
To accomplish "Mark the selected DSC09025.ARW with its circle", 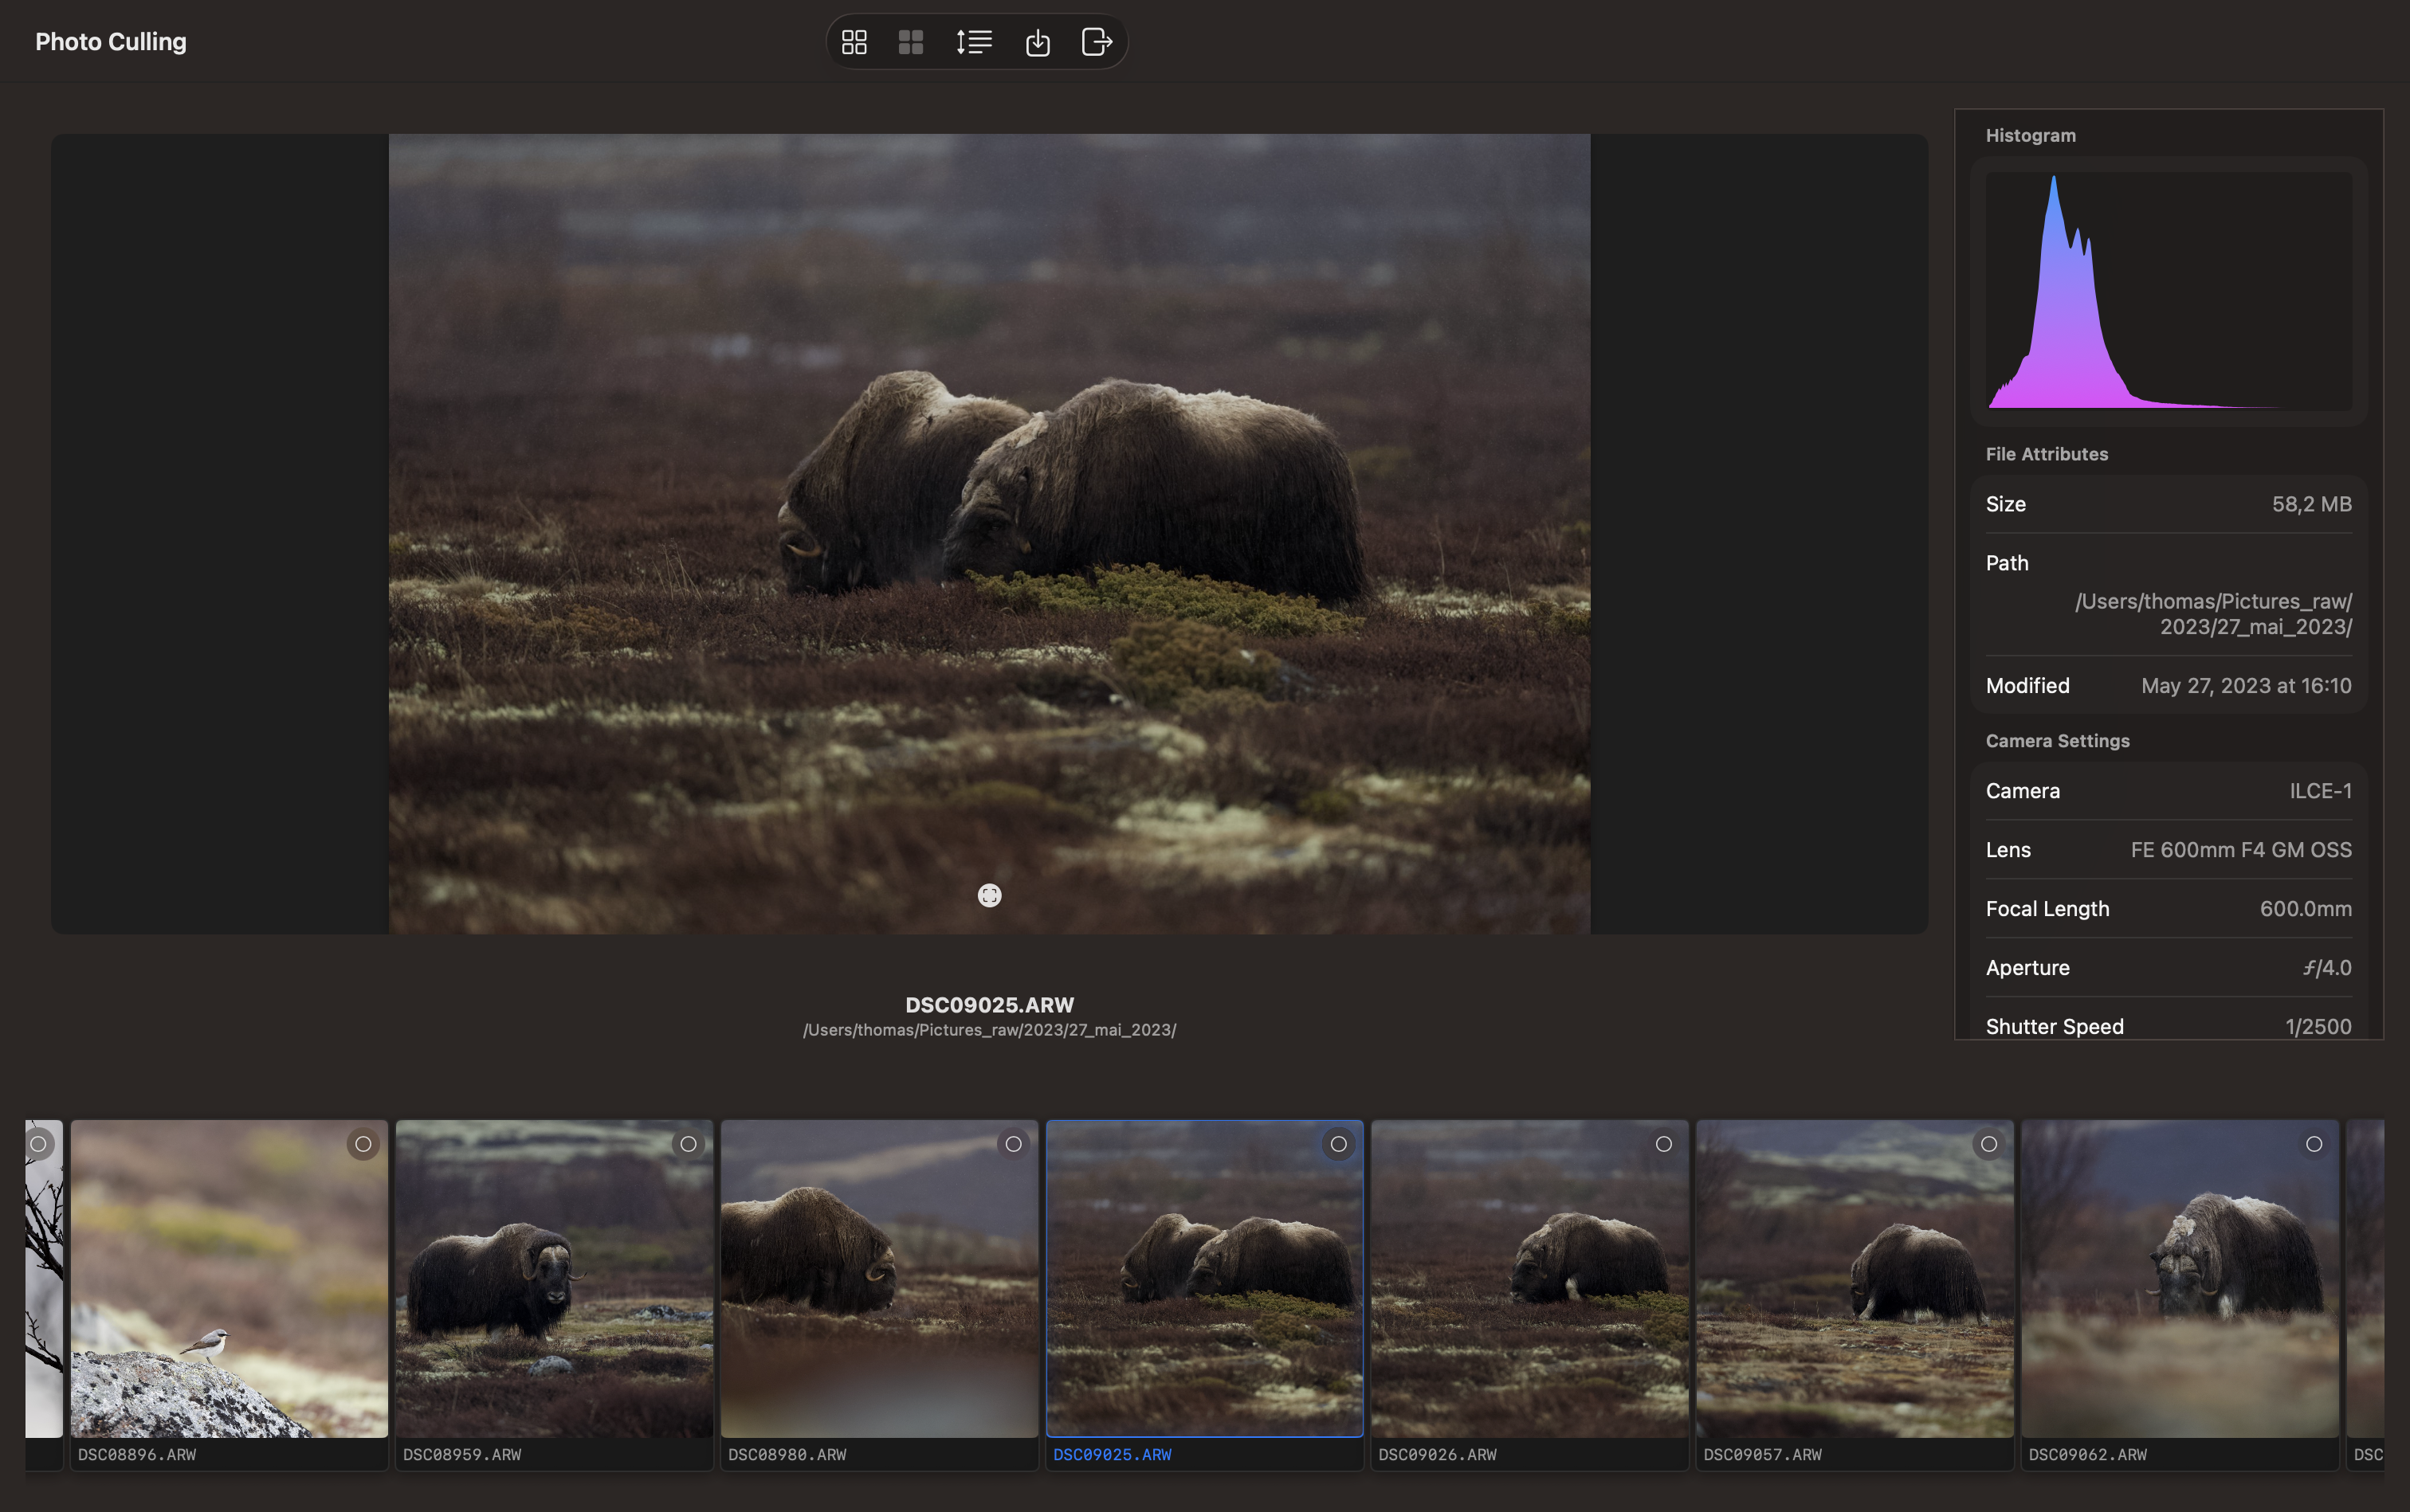I will 1339,1144.
